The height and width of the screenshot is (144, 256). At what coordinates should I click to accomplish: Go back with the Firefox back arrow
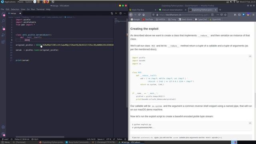pyautogui.click(x=131, y=15)
